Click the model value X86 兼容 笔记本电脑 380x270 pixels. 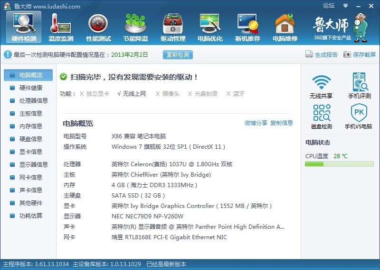139,136
